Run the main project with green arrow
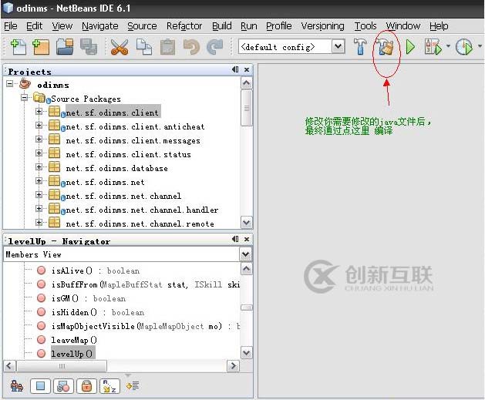 [410, 47]
